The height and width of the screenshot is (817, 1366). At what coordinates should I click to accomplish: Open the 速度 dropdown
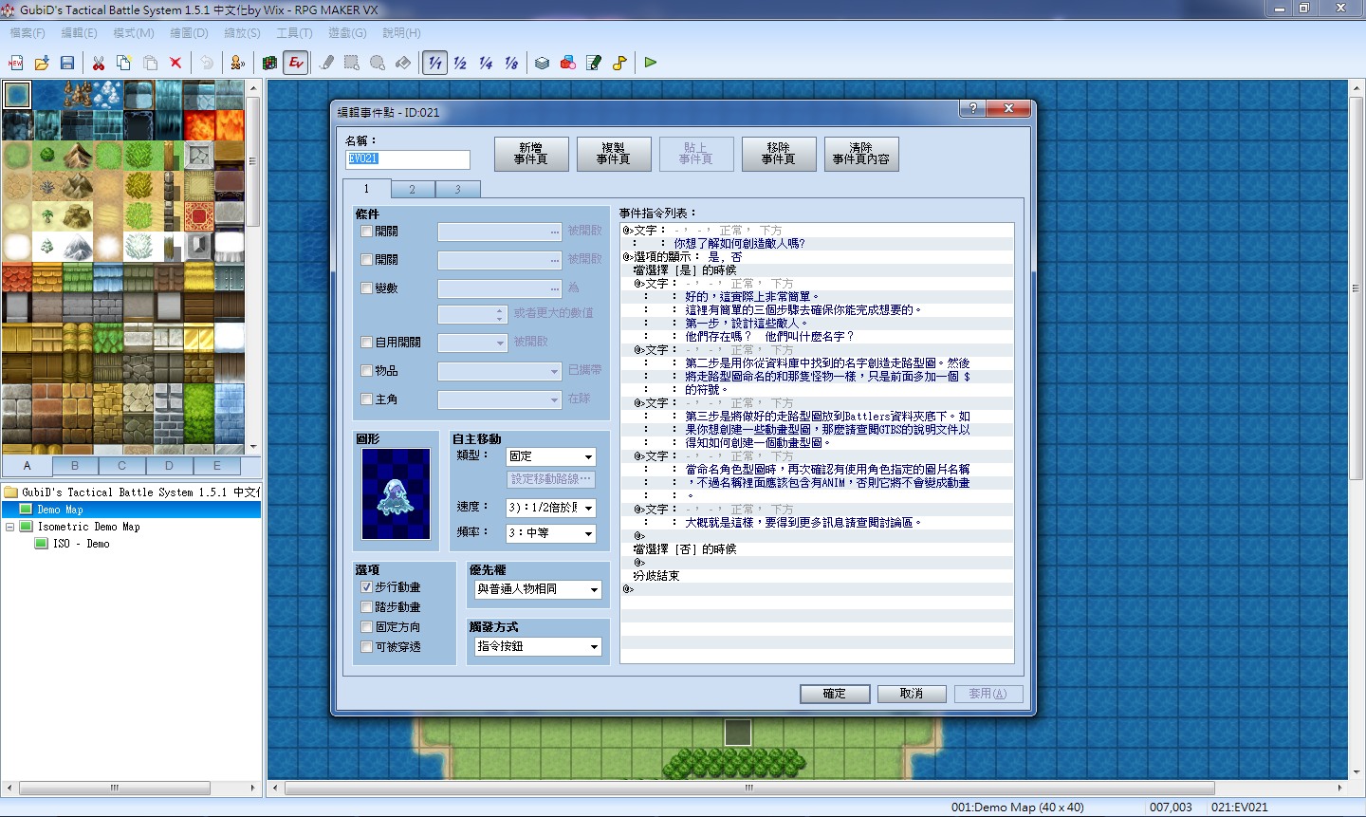(x=550, y=508)
